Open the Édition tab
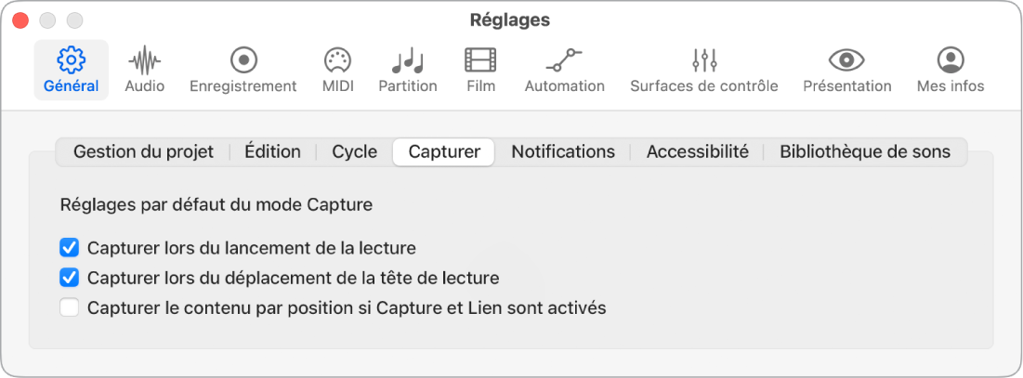The image size is (1023, 378). click(272, 151)
